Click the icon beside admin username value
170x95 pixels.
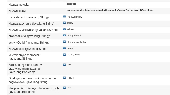pyautogui.click(x=64, y=29)
